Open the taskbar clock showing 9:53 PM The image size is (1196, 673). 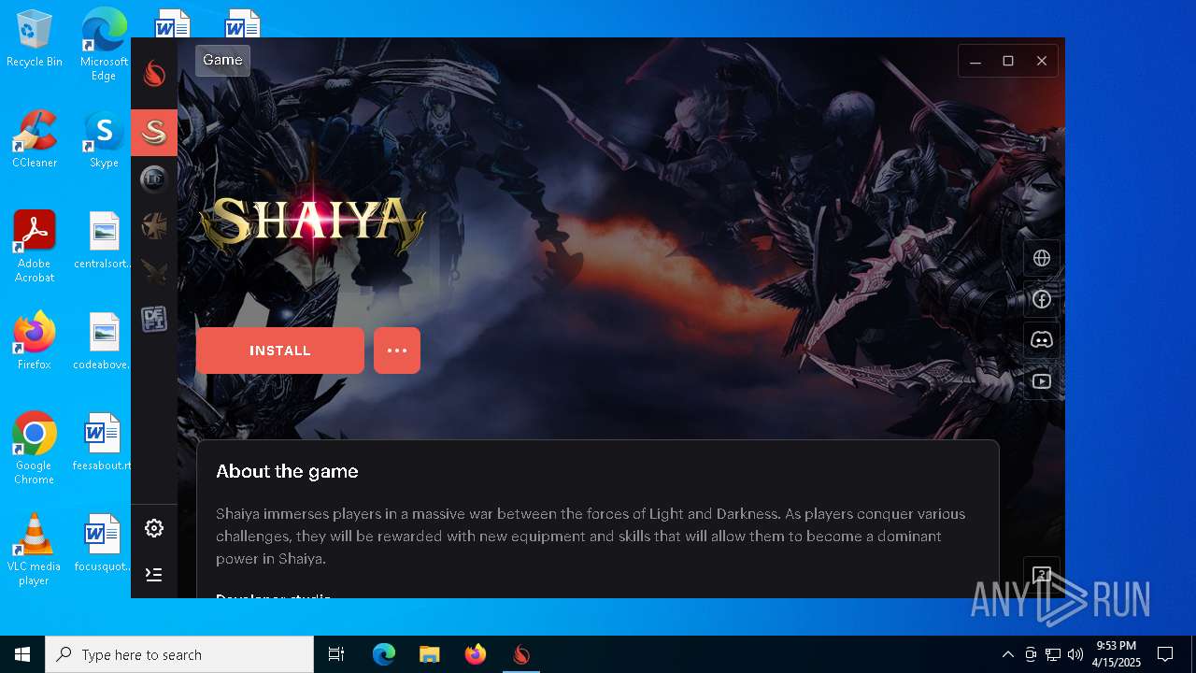(1117, 654)
